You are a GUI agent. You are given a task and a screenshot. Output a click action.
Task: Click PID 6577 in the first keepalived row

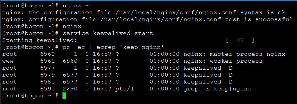47,68
